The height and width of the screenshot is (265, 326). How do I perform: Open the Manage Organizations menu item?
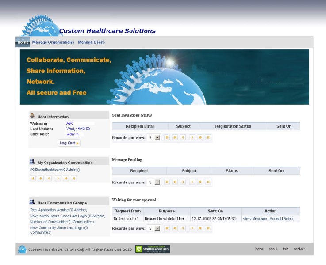pos(53,42)
